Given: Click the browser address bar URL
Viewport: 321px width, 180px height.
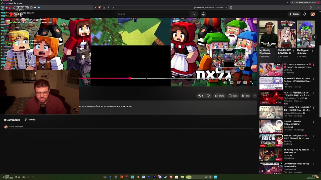Looking at the screenshot, I should (x=208, y=7).
